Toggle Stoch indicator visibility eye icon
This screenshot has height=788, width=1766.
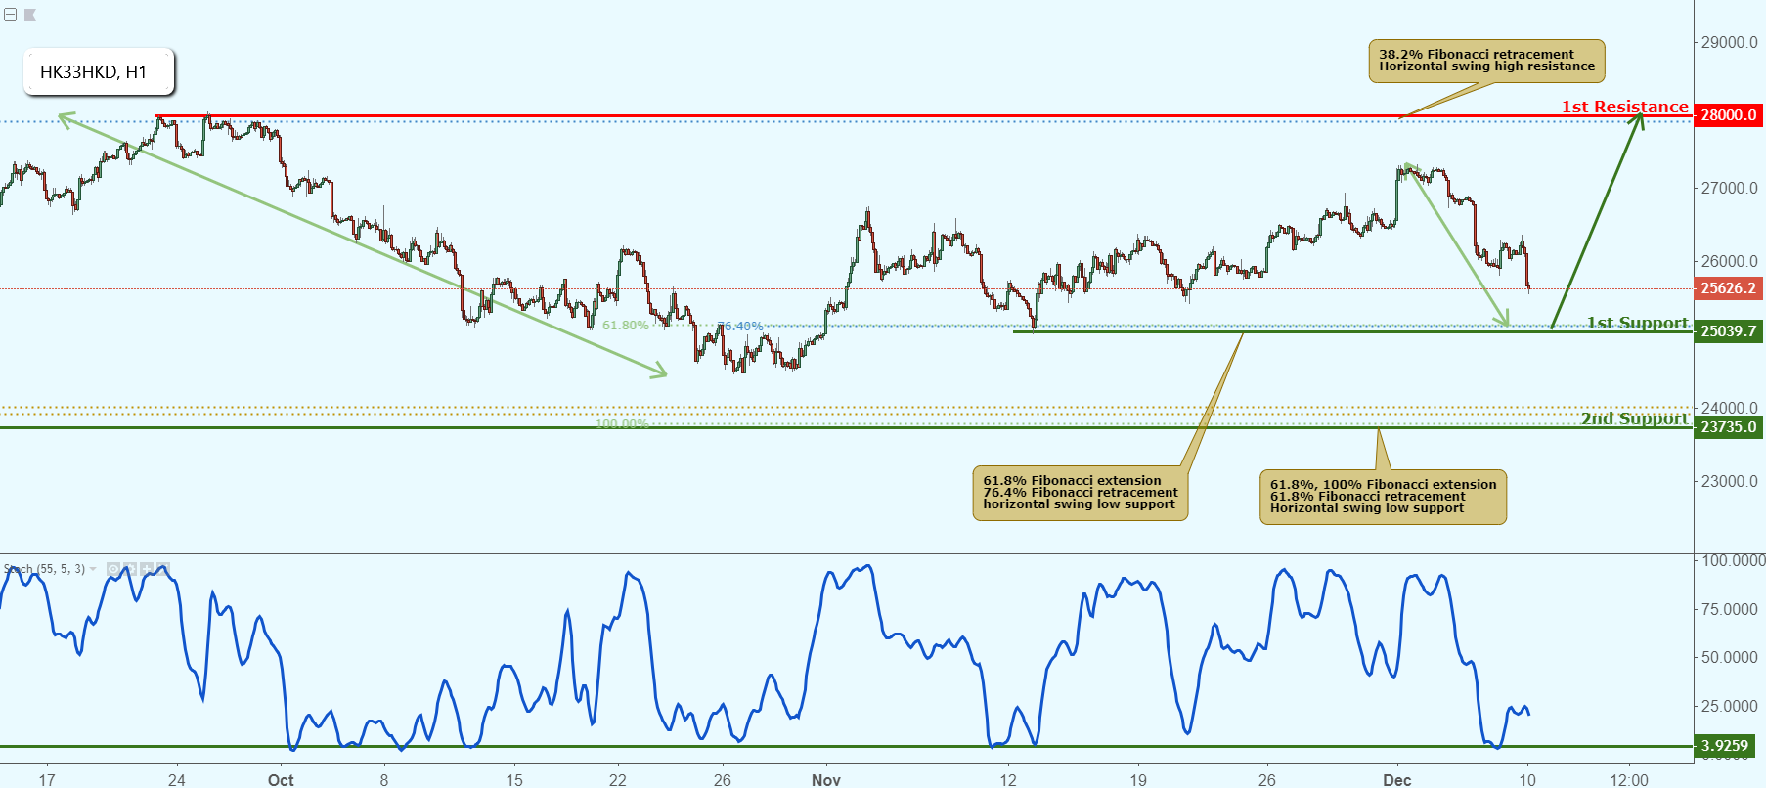click(113, 569)
